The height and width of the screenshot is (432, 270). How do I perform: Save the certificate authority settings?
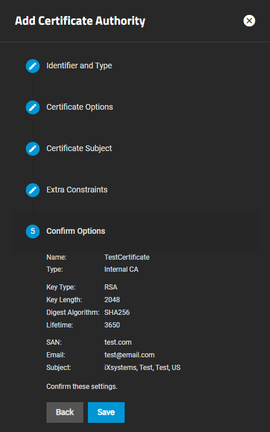click(106, 412)
